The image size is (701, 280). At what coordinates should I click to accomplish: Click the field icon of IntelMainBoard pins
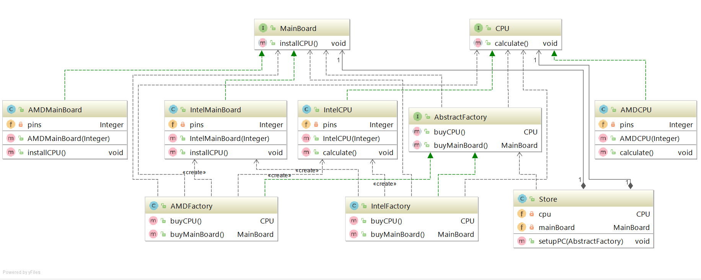coord(173,125)
